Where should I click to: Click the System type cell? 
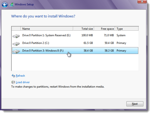click(x=121, y=35)
